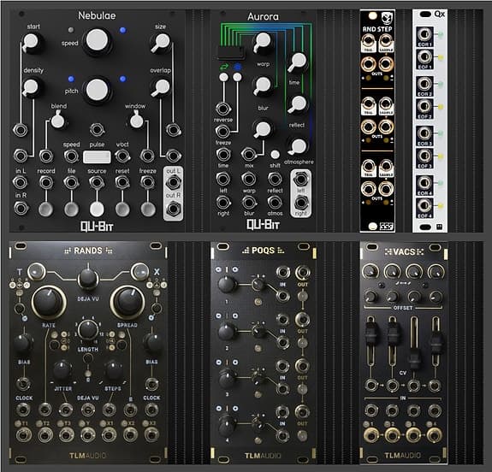This screenshot has width=492, height=472.
Task: Push the lit Nebulae source button
Action: click(97, 209)
